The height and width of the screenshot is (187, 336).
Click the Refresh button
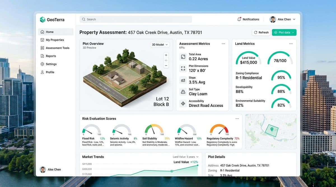261,32
